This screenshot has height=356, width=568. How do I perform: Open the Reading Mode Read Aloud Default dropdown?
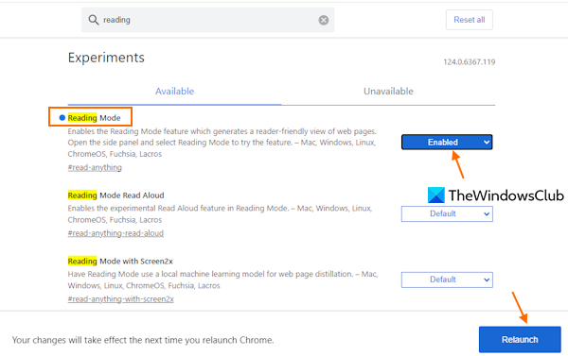point(447,213)
